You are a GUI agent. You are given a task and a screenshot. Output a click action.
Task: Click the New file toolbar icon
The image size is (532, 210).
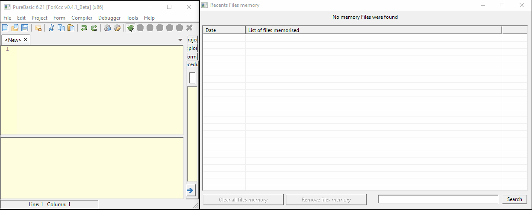click(x=5, y=28)
